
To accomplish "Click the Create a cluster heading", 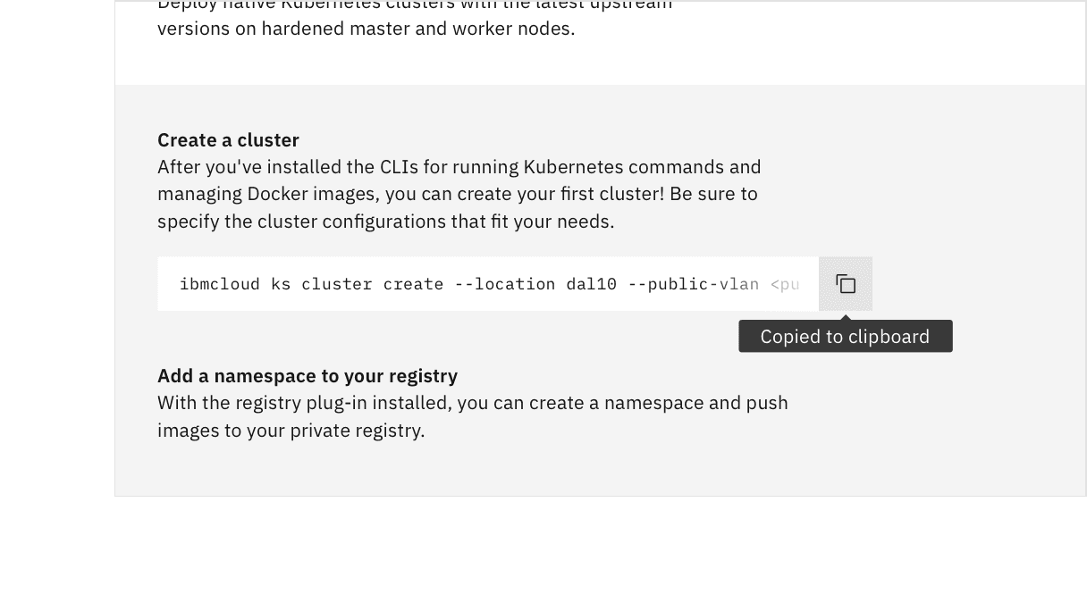I will [x=228, y=140].
